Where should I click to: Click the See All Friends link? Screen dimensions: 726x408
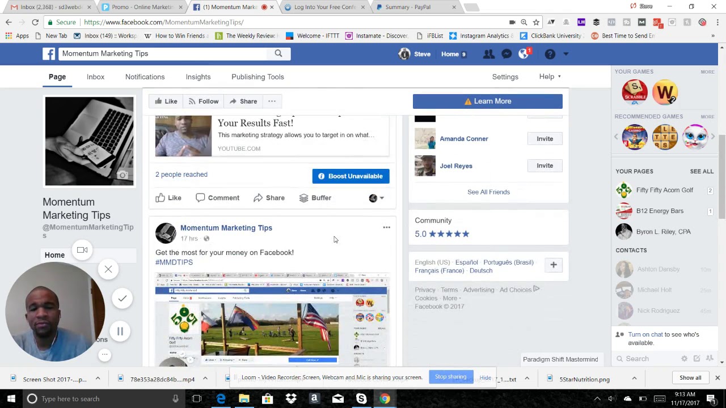tap(488, 192)
